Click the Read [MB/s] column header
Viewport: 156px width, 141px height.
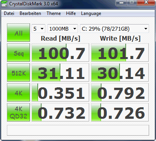60,38
